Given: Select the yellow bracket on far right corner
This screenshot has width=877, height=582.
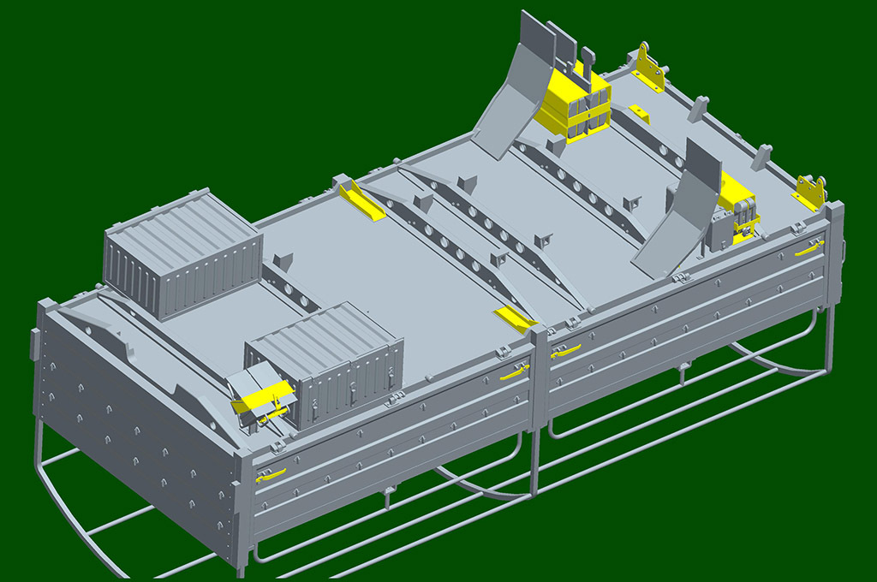Looking at the screenshot, I should coord(809,192).
